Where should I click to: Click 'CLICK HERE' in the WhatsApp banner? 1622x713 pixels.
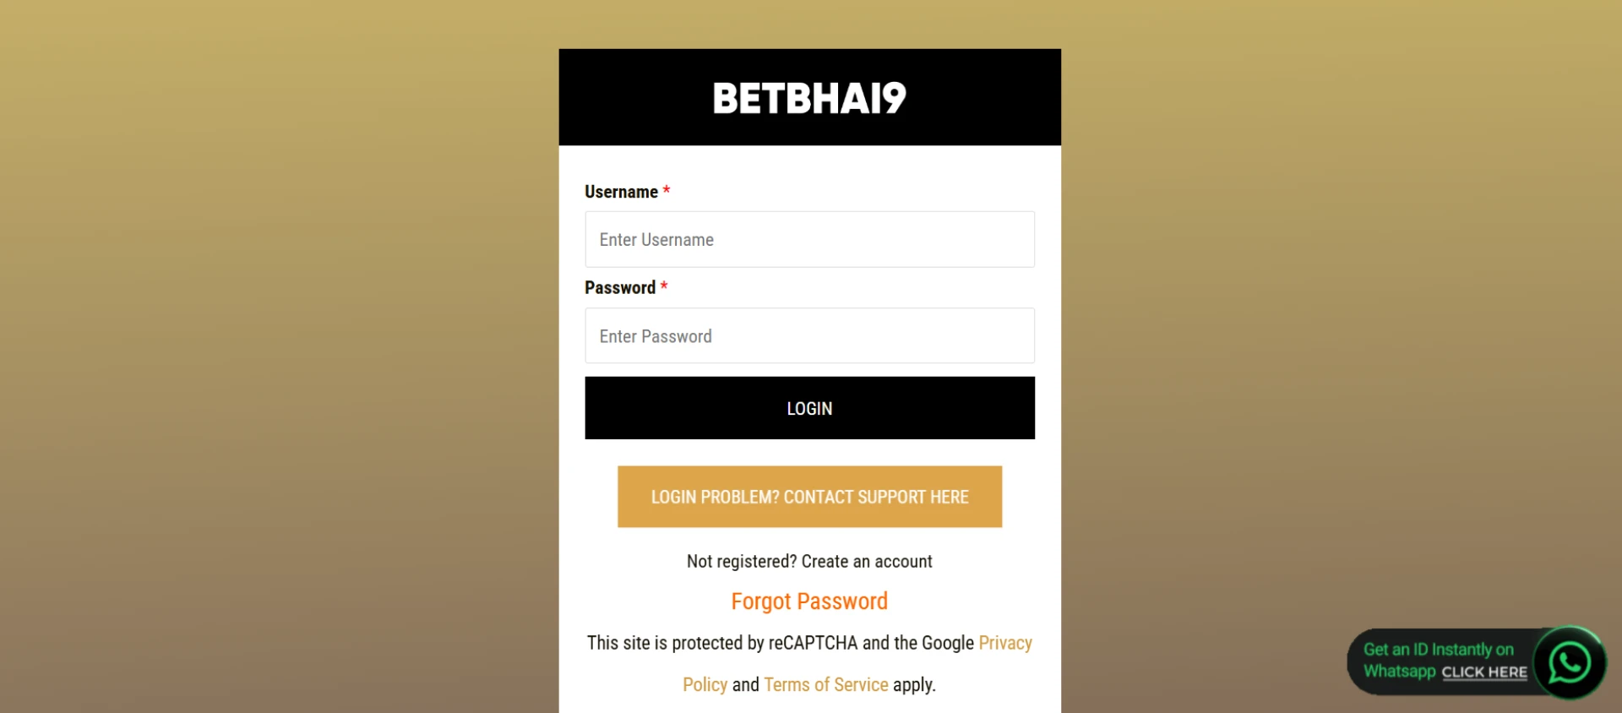click(1483, 672)
